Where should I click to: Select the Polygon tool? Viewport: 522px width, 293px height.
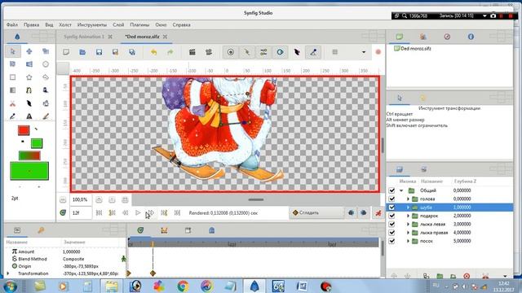pyautogui.click(x=46, y=77)
